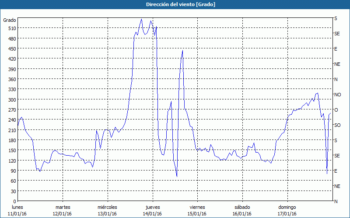This screenshot has width=350, height=218.
Task: Select the "martes 12/01/16" date label
Action: (x=63, y=210)
